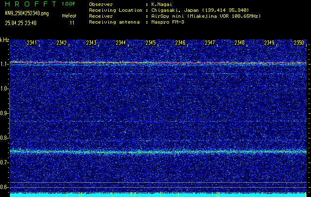311x197 pixels.
Task: Click the Observer label
Action: point(101,4)
